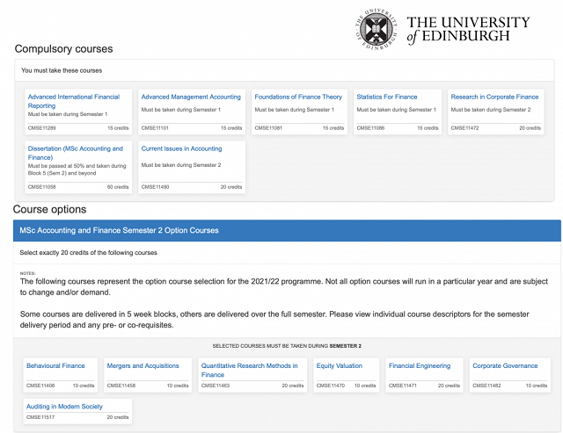Click 20 credits on Current Issues in Accounting card
This screenshot has width=563, height=433.
pyautogui.click(x=231, y=187)
